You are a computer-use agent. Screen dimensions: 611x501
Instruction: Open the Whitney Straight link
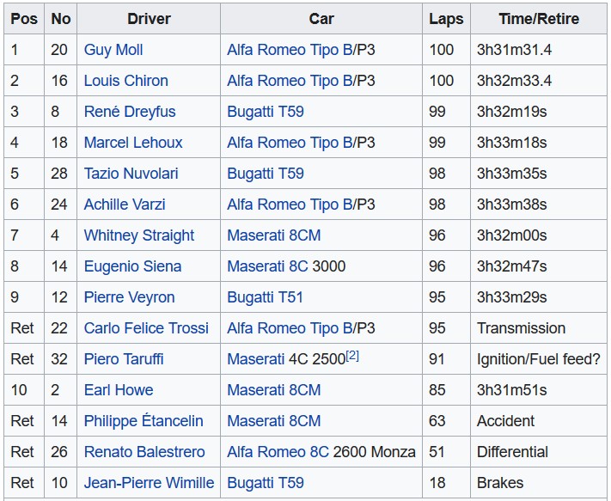point(139,235)
